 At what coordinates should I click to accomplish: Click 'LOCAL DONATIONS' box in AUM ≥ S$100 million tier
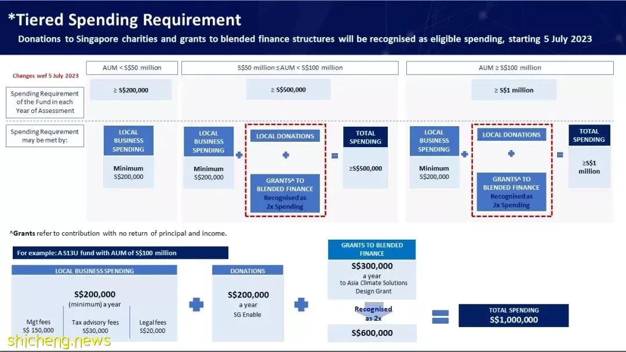(x=511, y=134)
